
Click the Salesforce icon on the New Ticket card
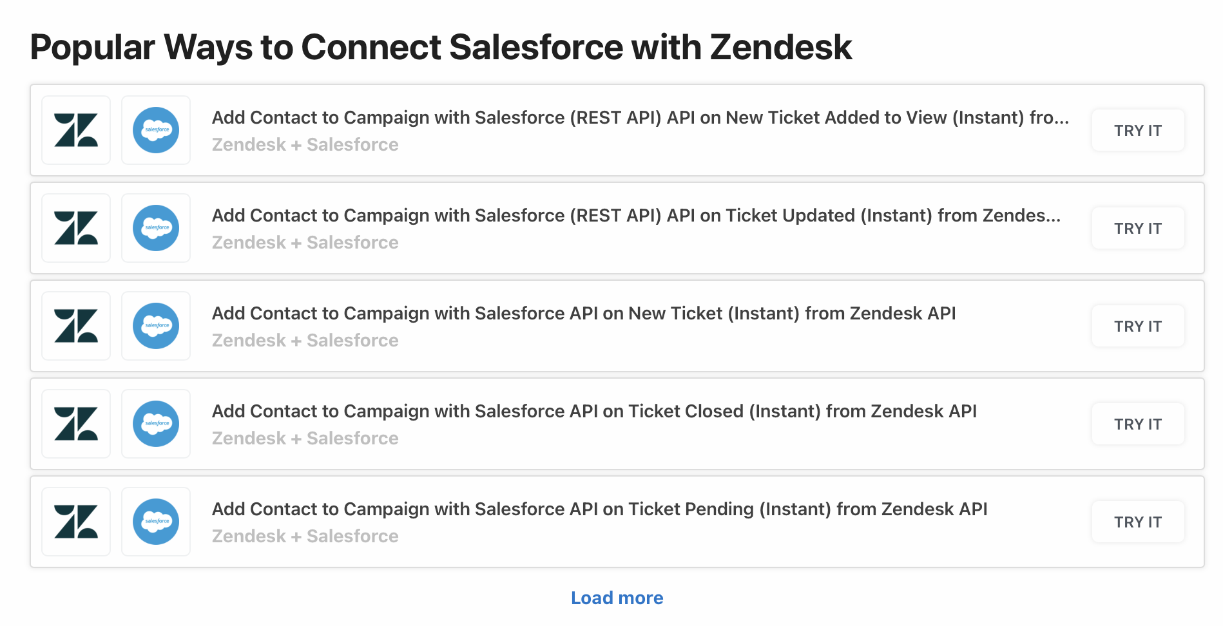click(x=155, y=326)
